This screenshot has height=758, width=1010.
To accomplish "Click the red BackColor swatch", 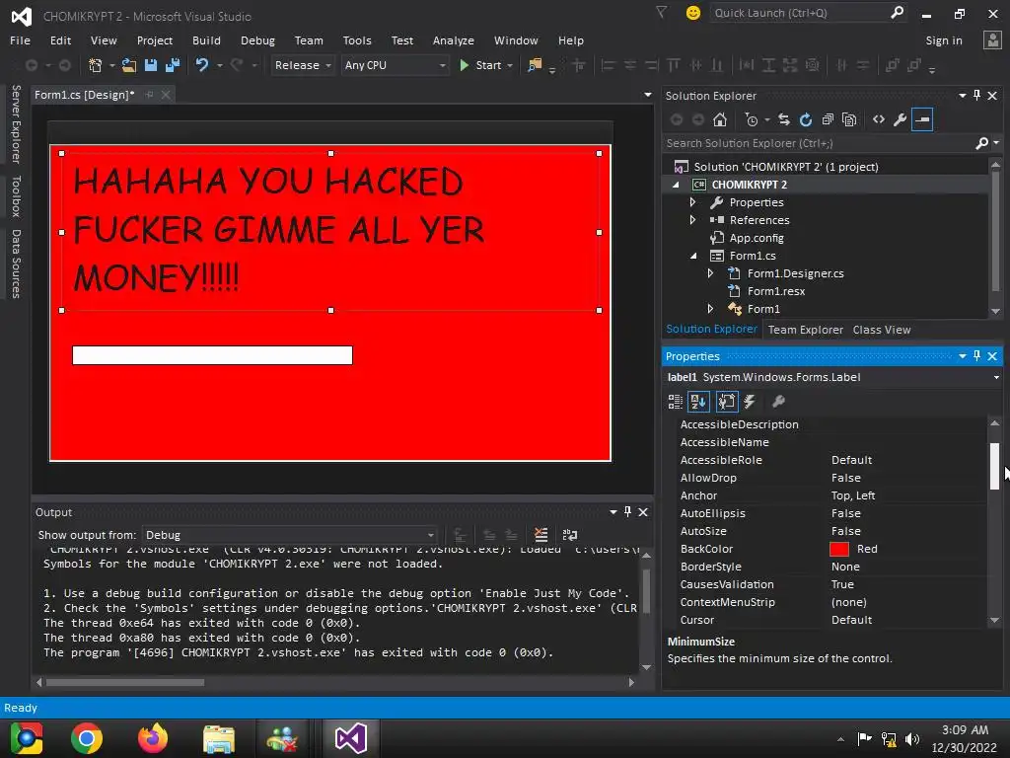I will click(839, 549).
